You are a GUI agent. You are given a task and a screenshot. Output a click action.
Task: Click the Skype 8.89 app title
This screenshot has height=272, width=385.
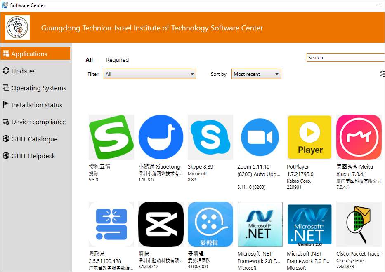[x=201, y=167]
